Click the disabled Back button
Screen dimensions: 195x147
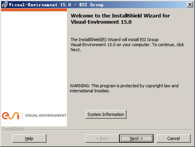(x=103, y=138)
